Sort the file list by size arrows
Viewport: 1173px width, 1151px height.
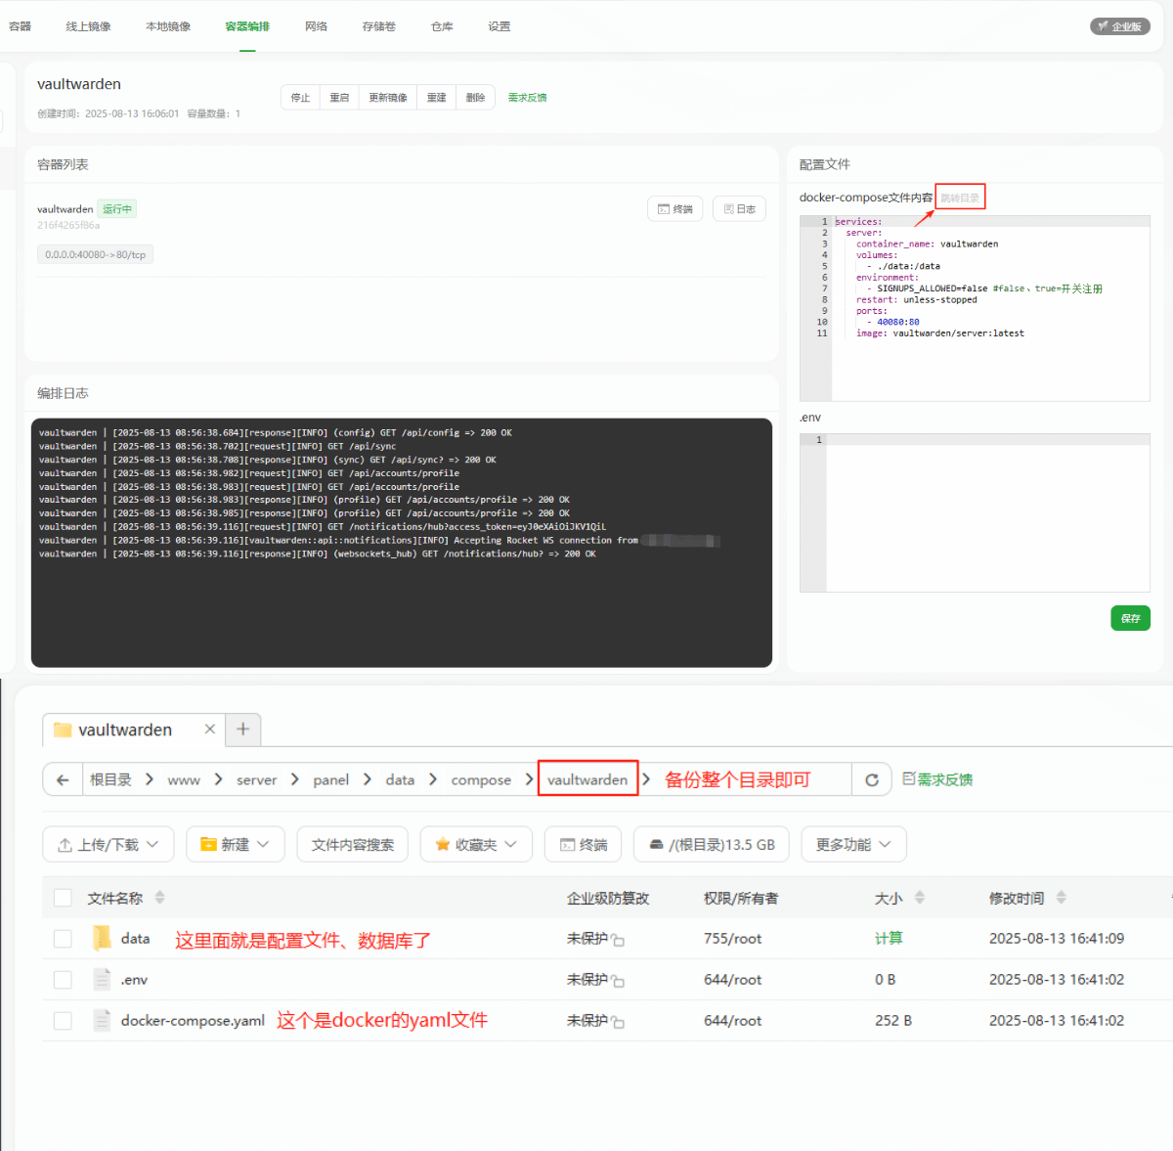919,898
